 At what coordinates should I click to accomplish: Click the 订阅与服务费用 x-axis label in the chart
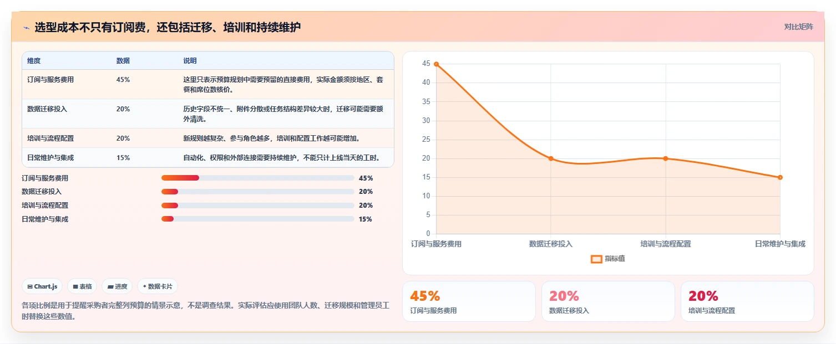[436, 244]
